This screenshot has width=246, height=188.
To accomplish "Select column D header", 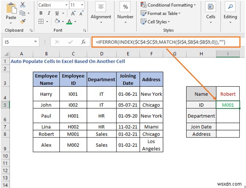I will 102,54.
